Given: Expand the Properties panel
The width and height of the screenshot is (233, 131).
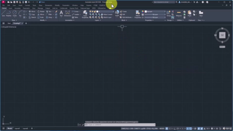Looking at the screenshot, I should click(x=149, y=20).
